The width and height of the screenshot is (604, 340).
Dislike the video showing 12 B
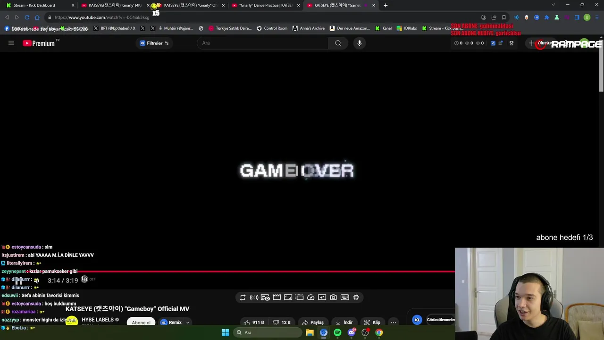282,323
